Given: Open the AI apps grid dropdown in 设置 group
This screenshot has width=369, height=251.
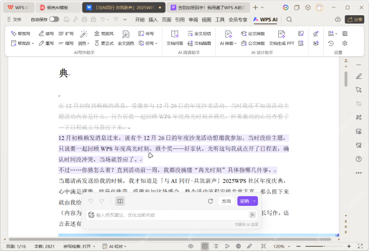Looking at the screenshot, I should coord(332,34).
